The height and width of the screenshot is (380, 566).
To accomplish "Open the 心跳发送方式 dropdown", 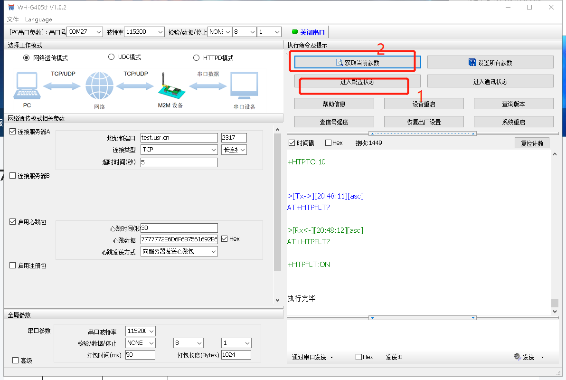I will coord(179,251).
